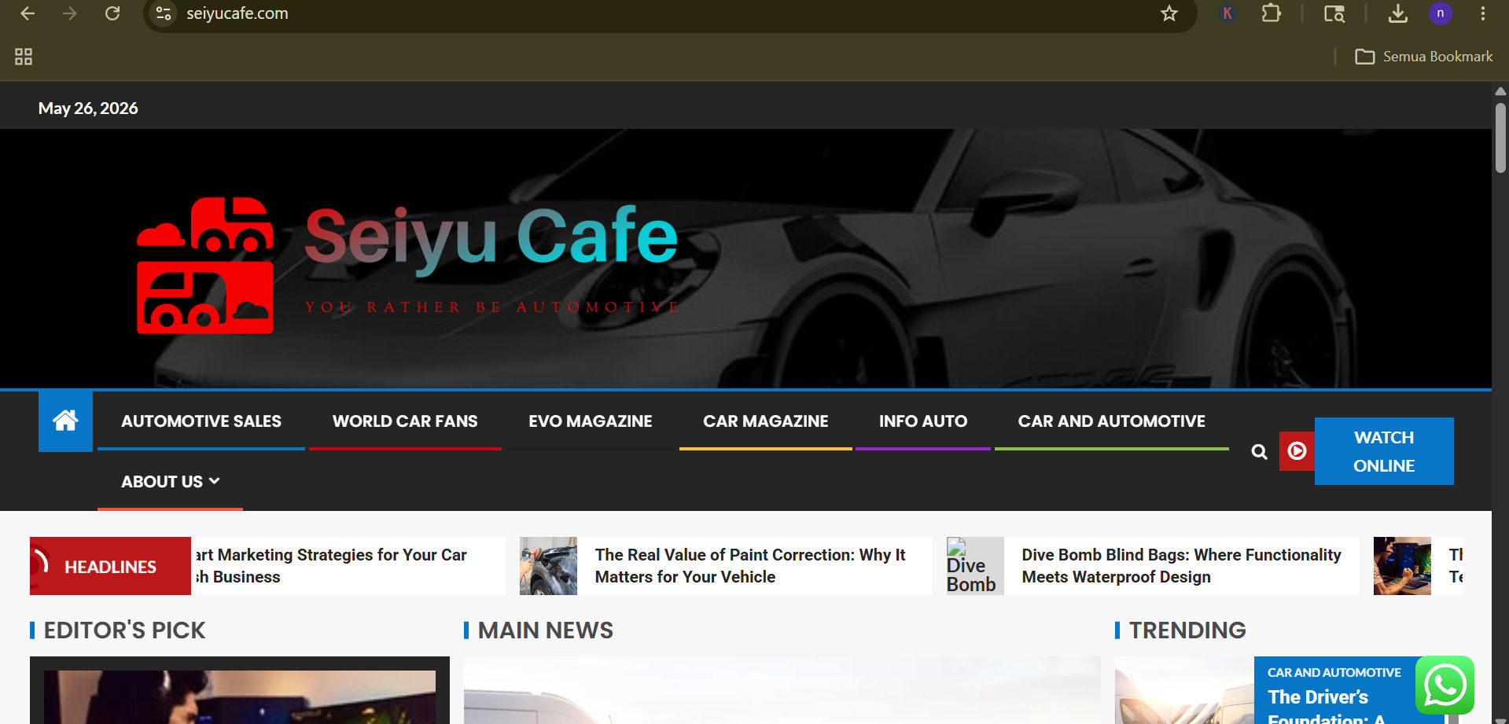Click the Car and Automotive trending category tag
Viewport: 1509px width, 724px height.
click(x=1334, y=673)
